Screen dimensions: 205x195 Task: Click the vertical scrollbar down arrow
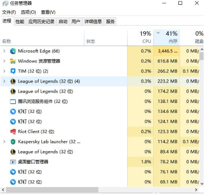[x=202, y=184]
